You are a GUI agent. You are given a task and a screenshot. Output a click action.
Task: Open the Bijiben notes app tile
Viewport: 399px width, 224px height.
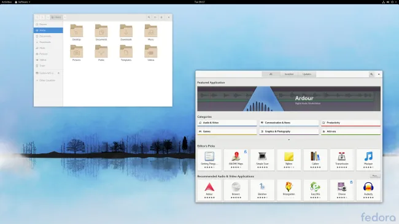coord(289,160)
